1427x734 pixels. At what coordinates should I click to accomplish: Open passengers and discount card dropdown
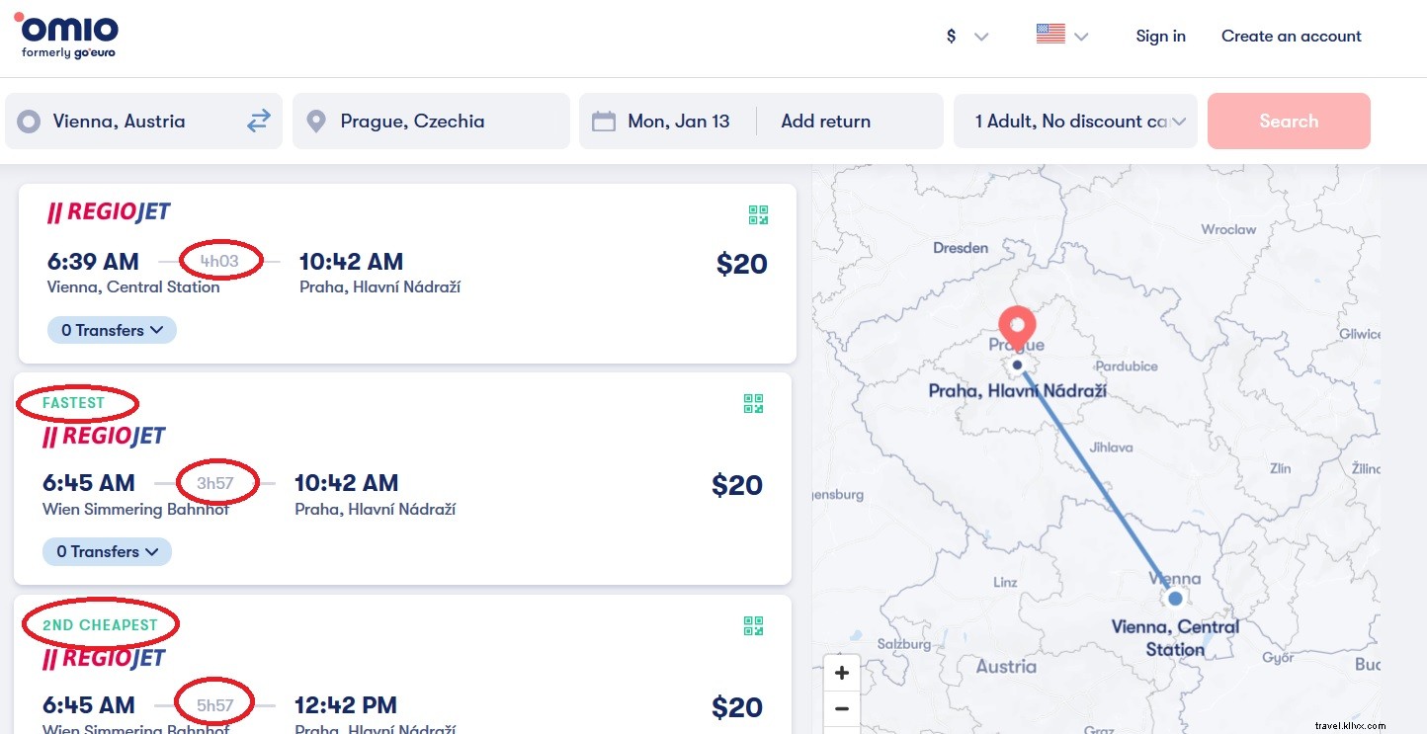pos(1075,122)
